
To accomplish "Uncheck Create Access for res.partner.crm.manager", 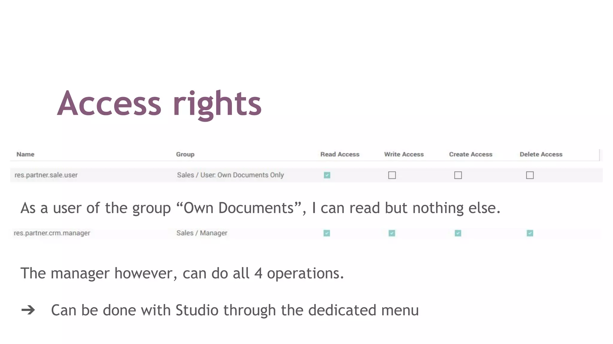I will pyautogui.click(x=458, y=233).
